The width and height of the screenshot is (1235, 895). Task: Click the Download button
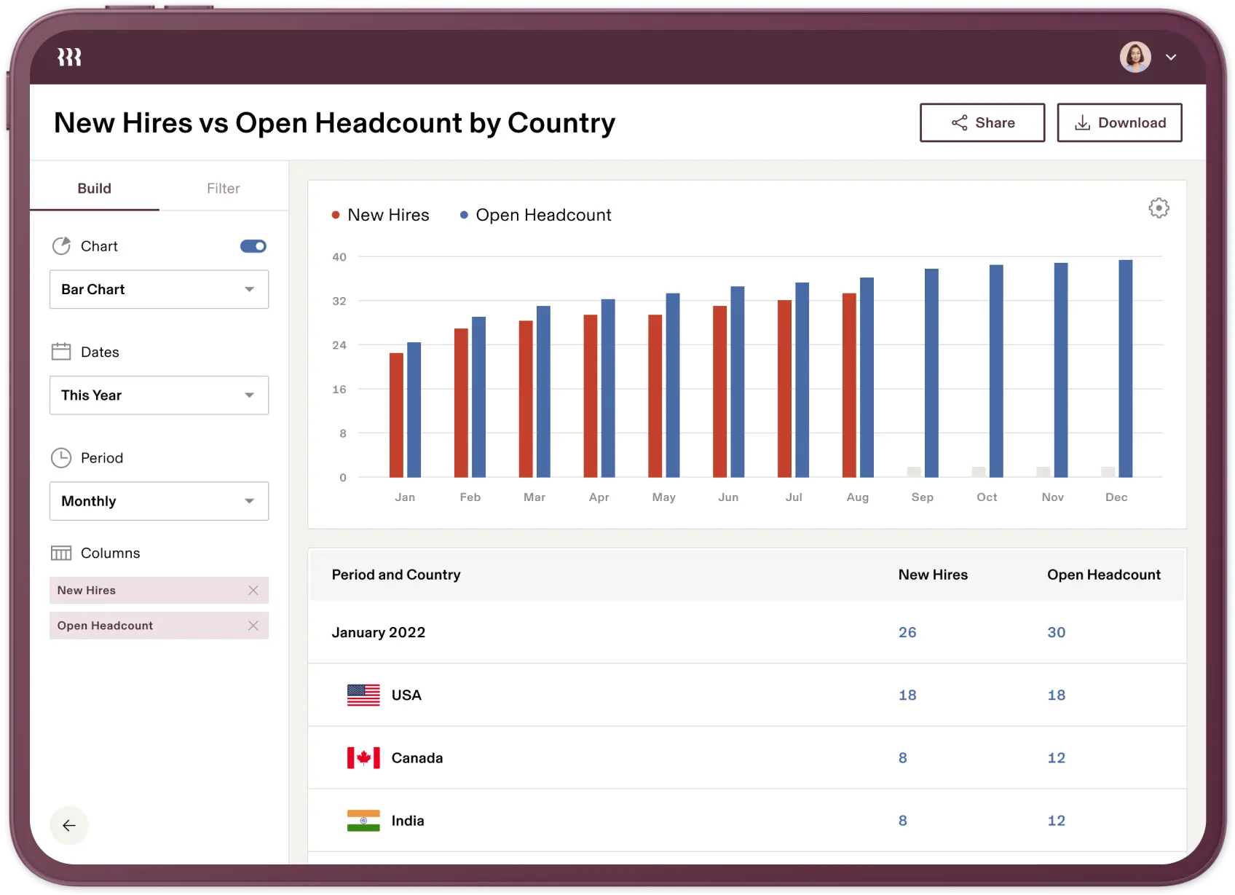(1119, 122)
